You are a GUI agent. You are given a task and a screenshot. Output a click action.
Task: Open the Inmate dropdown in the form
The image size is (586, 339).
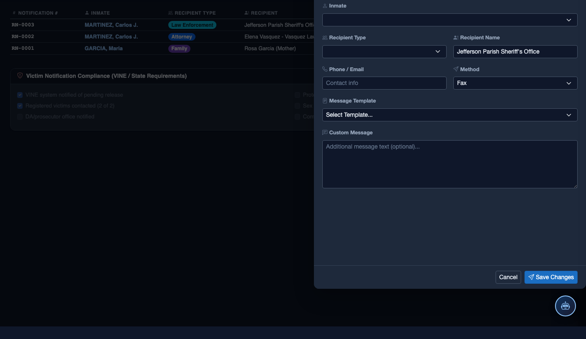click(450, 20)
